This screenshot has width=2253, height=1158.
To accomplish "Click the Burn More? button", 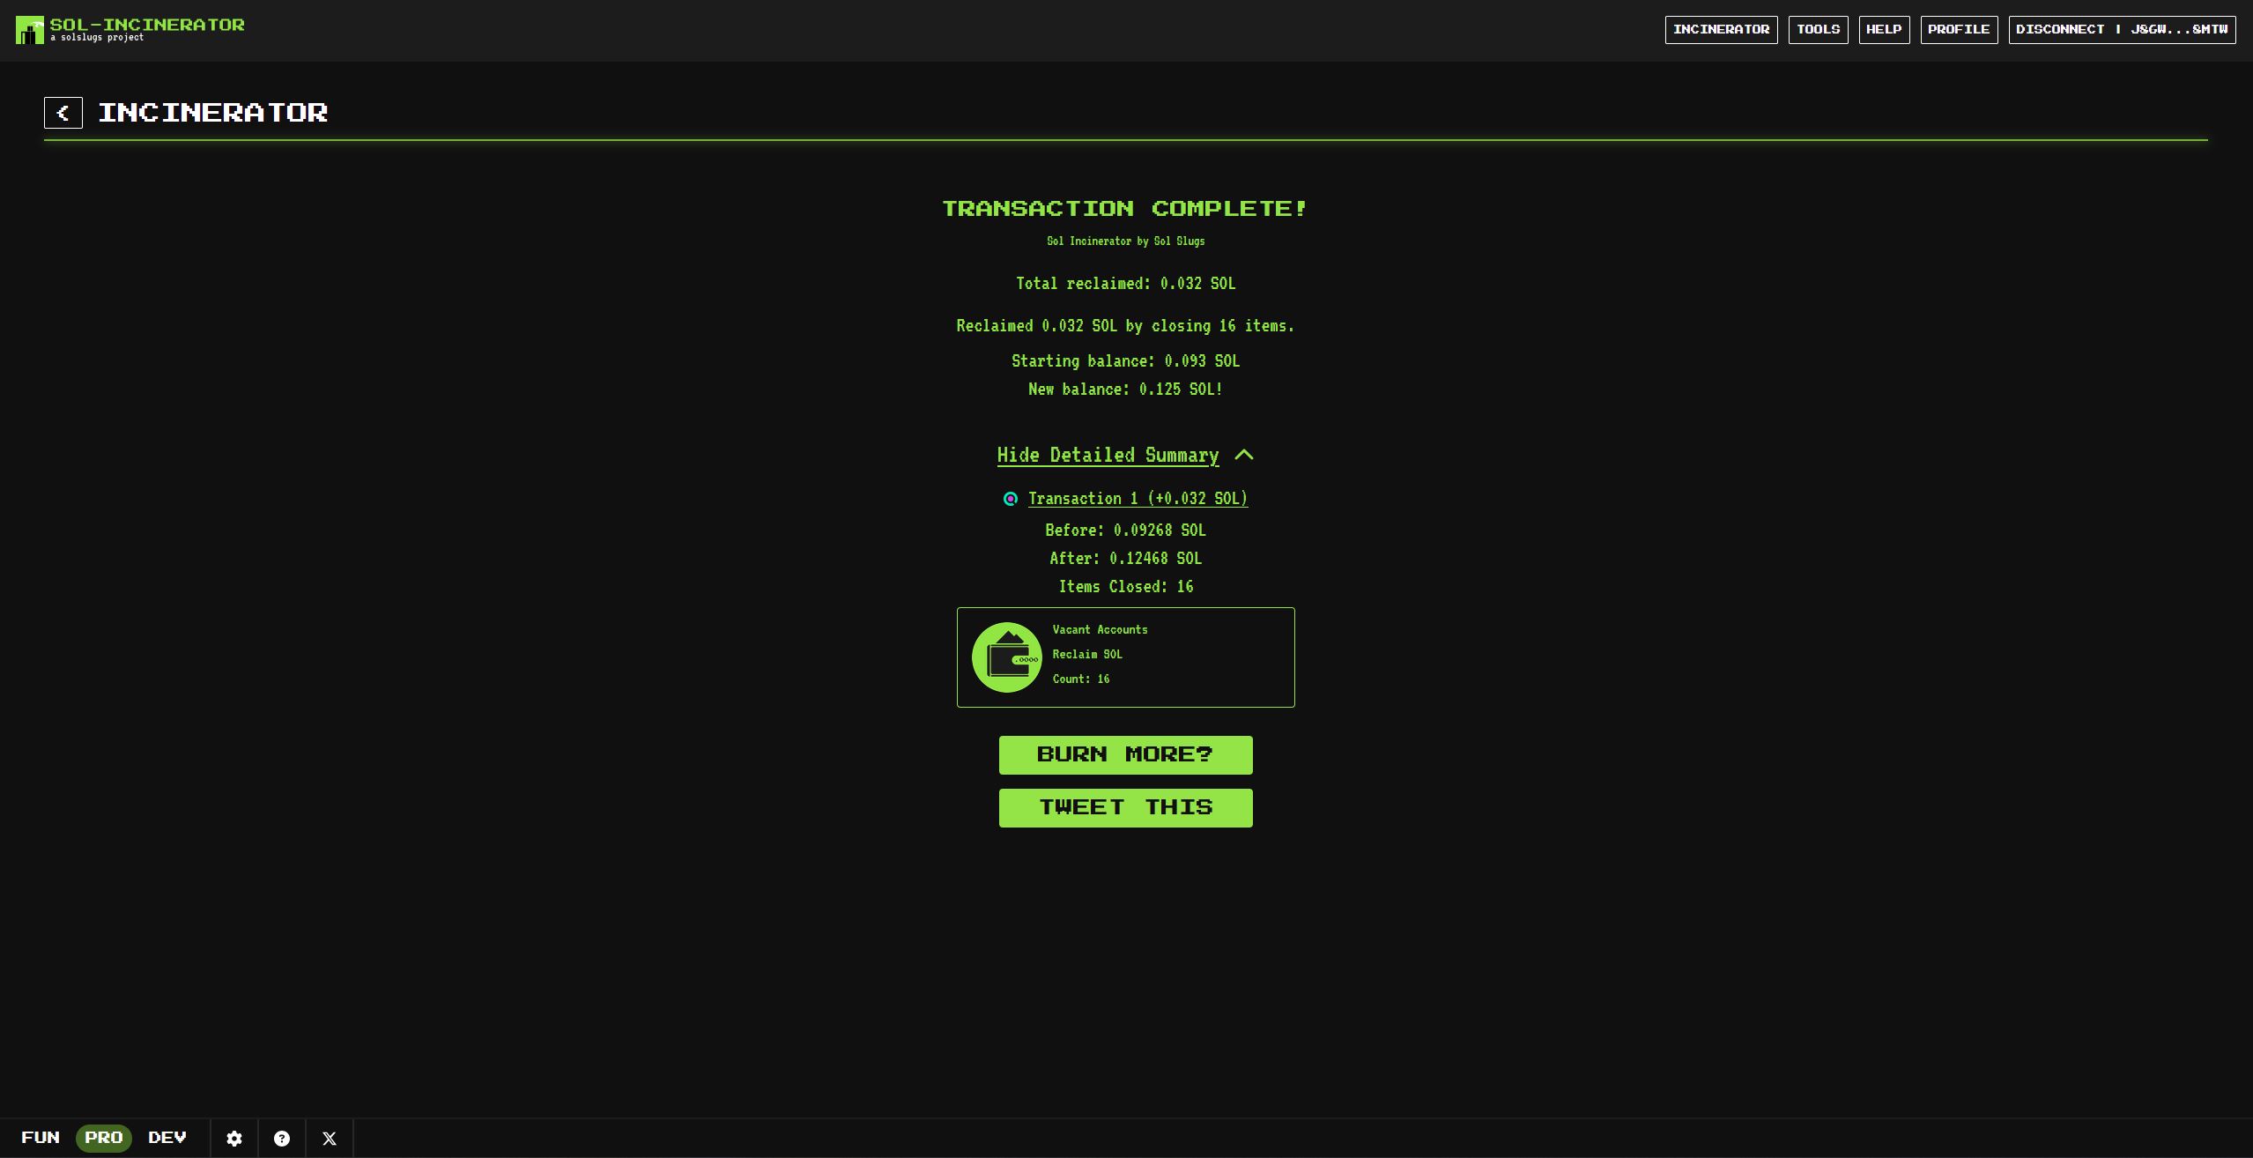I will [x=1125, y=754].
